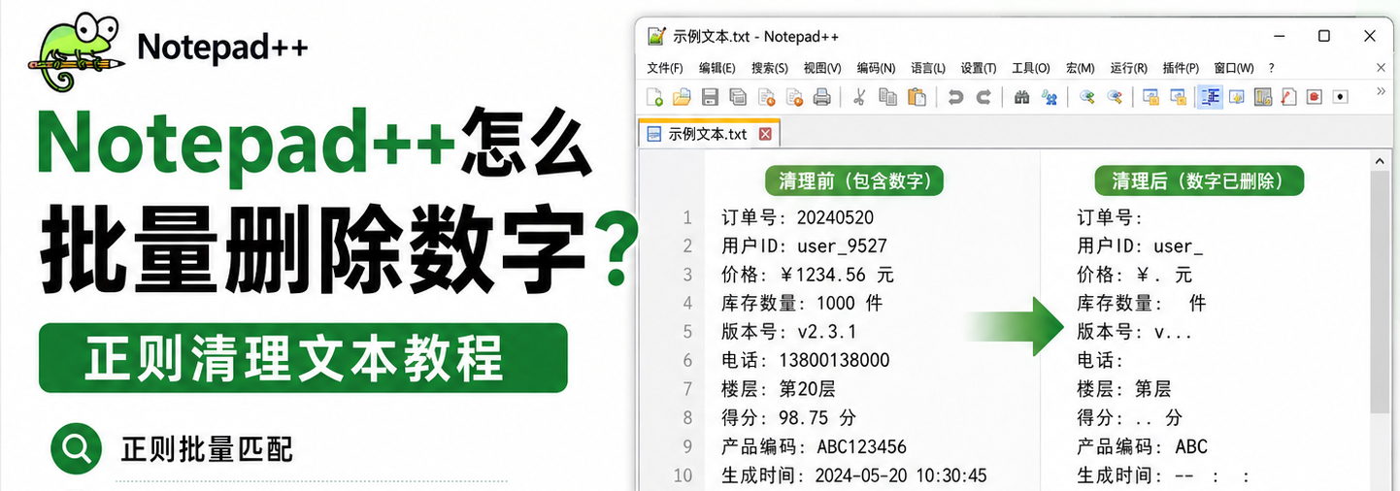
Task: Click the toolbar icon with the red pencil page
Action: tap(1289, 96)
